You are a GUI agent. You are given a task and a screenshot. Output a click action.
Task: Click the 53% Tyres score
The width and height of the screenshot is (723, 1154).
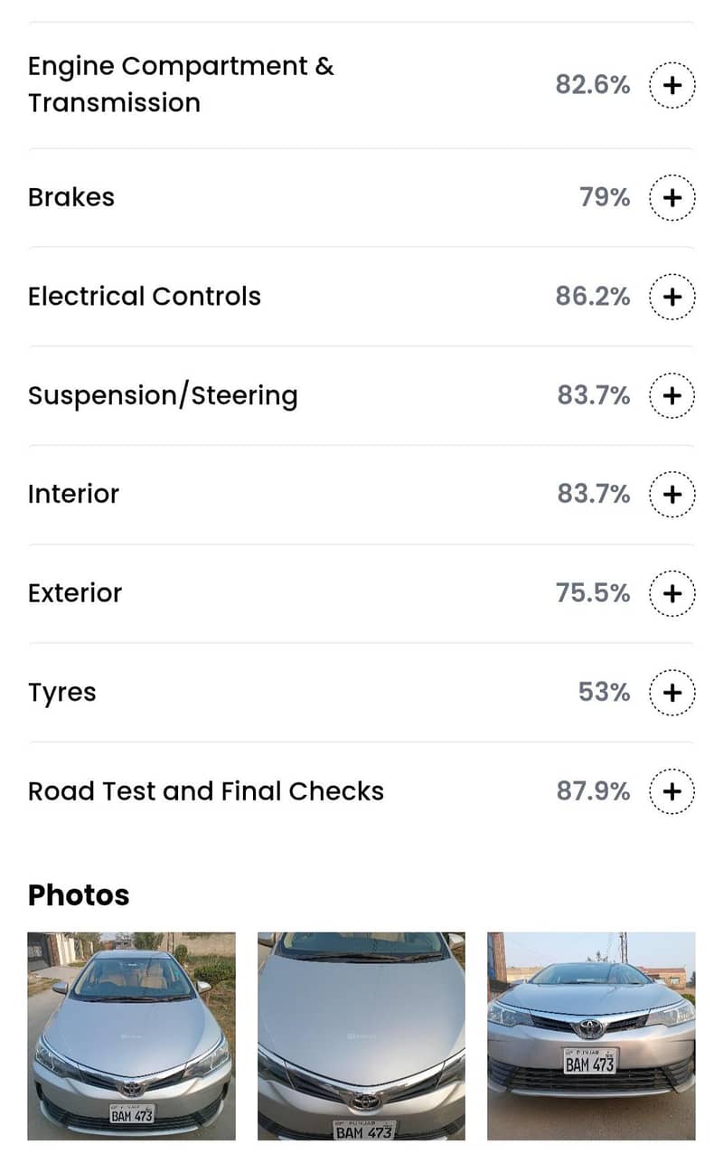pos(604,693)
